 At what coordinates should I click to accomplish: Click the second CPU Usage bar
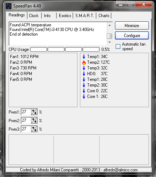pyautogui.click(x=56, y=50)
